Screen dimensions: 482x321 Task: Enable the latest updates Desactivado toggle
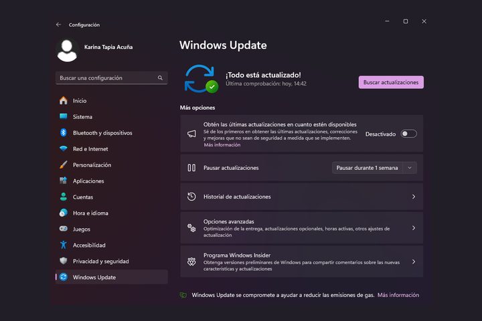click(408, 134)
